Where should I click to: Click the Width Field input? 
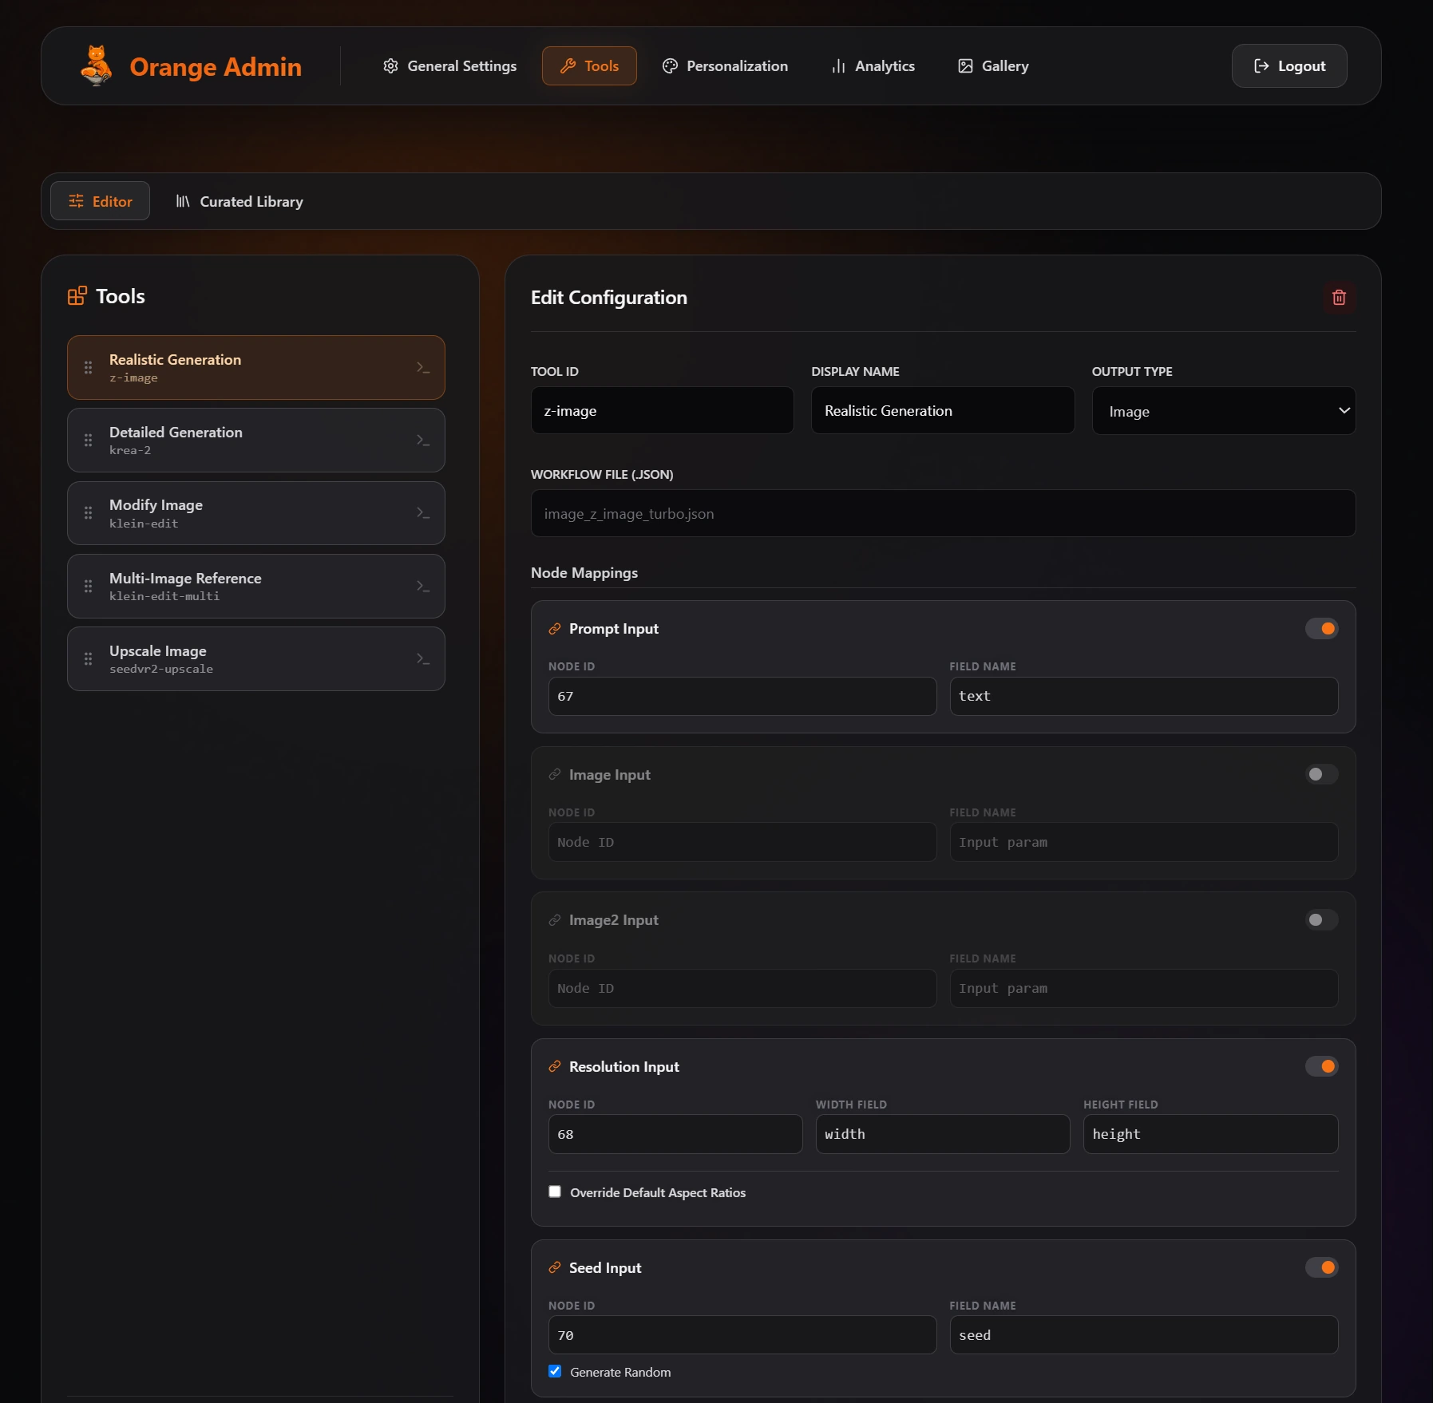[x=942, y=1134]
